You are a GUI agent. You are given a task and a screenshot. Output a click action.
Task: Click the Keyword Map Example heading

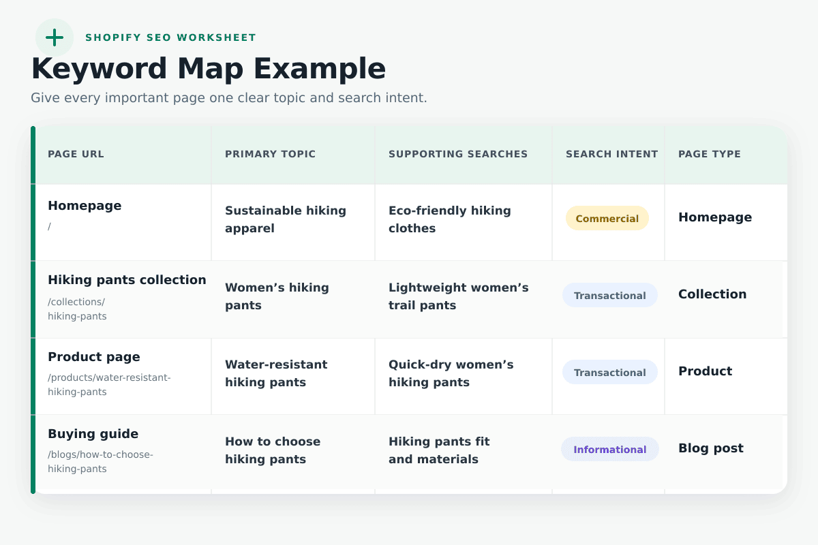pyautogui.click(x=209, y=69)
